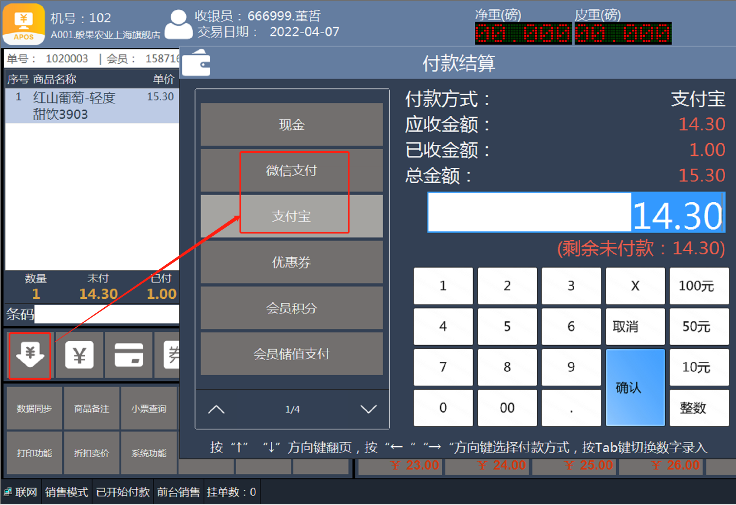The image size is (736, 505).
Task: Choose the 优惠券 payment option
Action: pos(291,262)
